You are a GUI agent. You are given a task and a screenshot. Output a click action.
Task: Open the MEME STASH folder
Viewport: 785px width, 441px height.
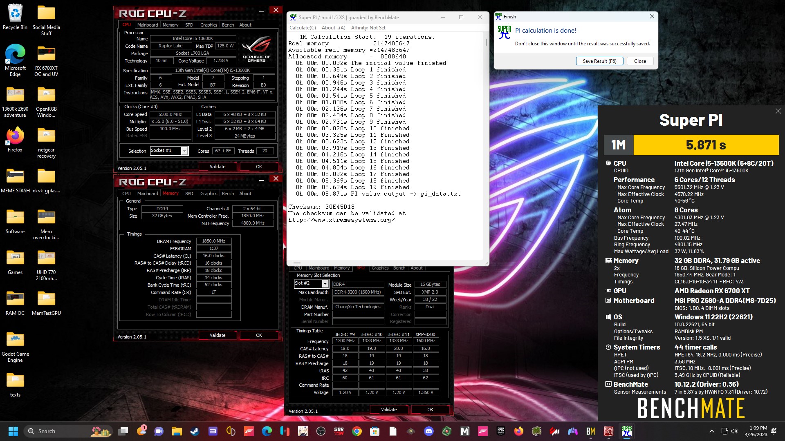(15, 180)
